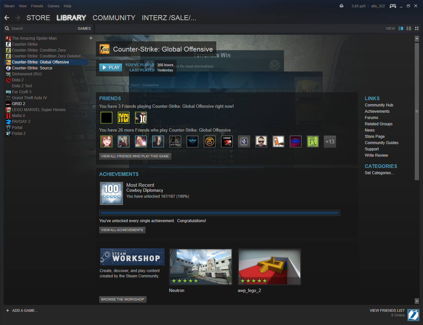
Task: Open the Neutron workshop map thumbnail
Action: coord(201,266)
